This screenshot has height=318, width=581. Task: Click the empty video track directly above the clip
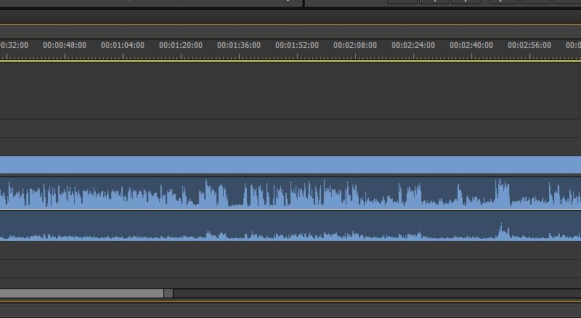click(x=290, y=147)
